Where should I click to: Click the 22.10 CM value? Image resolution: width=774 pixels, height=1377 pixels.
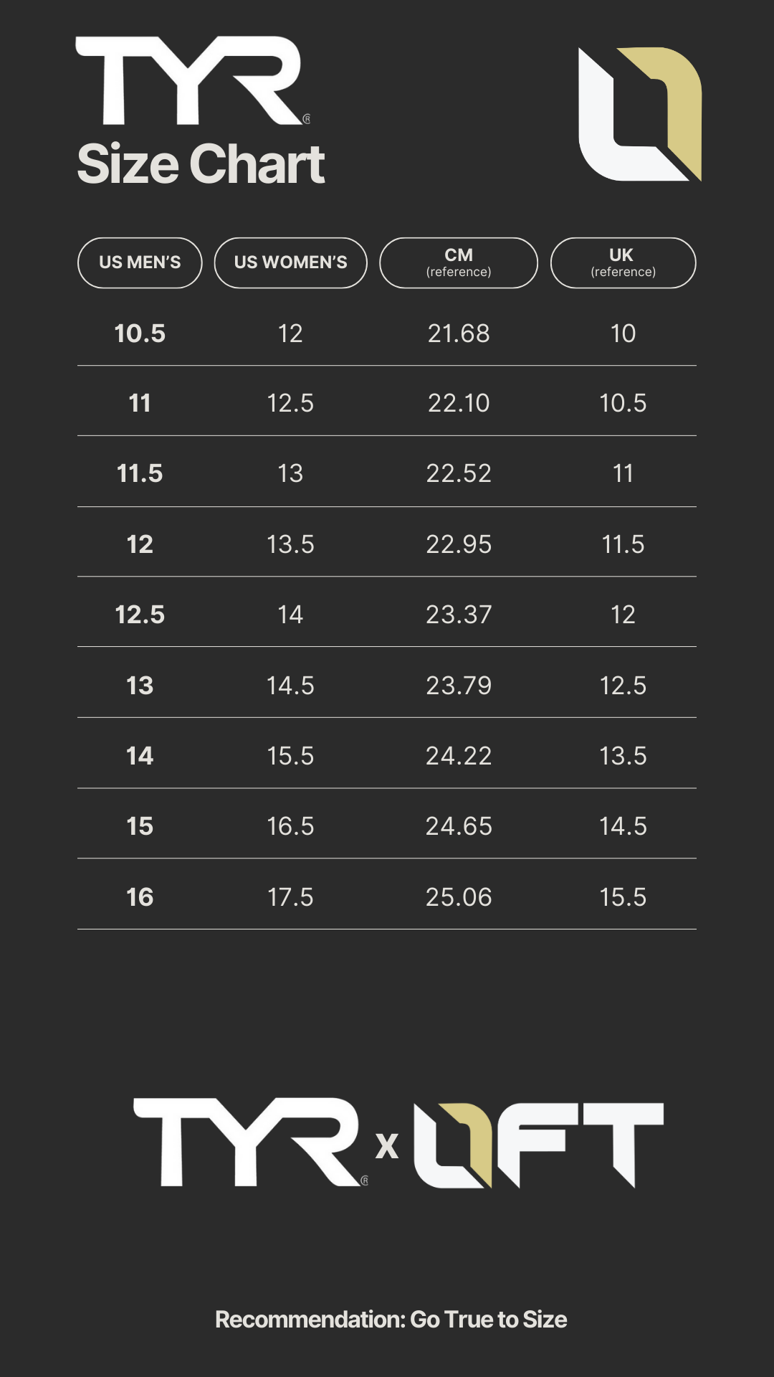pos(459,403)
